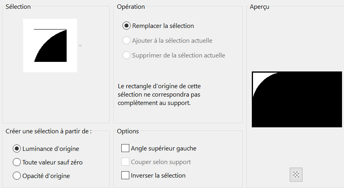Click the white corner in the preview

[259, 79]
